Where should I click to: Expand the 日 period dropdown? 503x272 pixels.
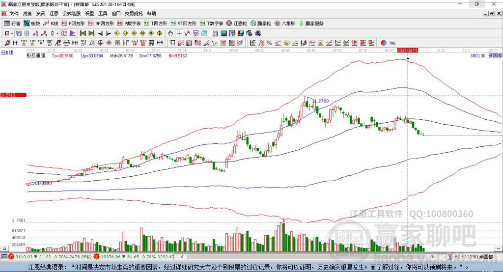pyautogui.click(x=12, y=33)
